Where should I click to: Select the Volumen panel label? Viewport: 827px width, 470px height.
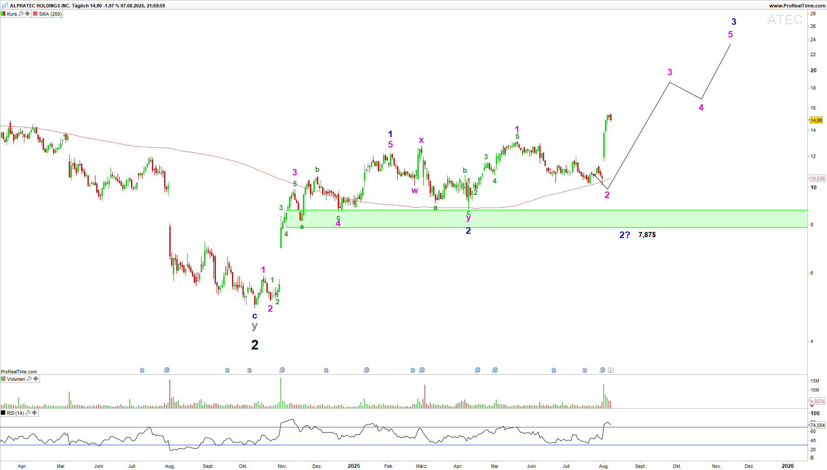click(x=16, y=379)
